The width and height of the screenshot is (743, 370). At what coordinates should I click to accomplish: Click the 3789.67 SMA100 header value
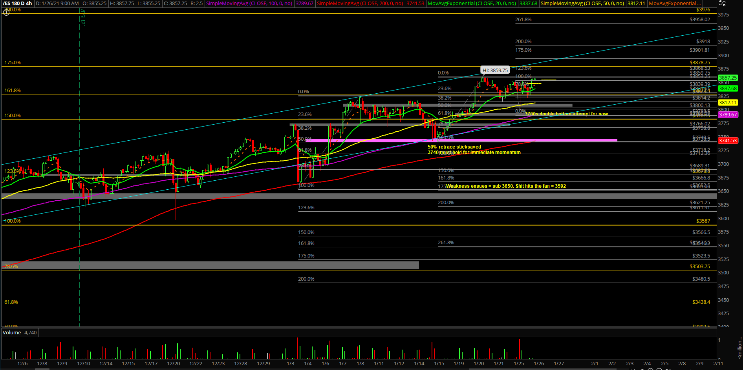(304, 3)
